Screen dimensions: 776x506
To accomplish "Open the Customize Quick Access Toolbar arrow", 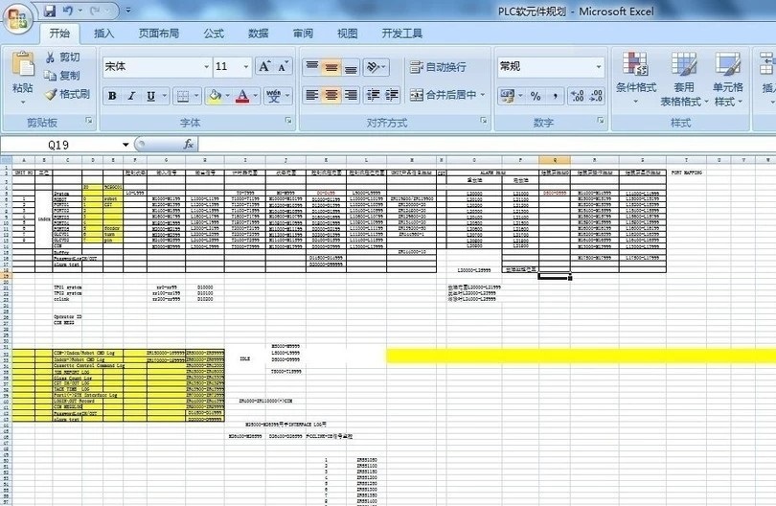I will point(127,11).
